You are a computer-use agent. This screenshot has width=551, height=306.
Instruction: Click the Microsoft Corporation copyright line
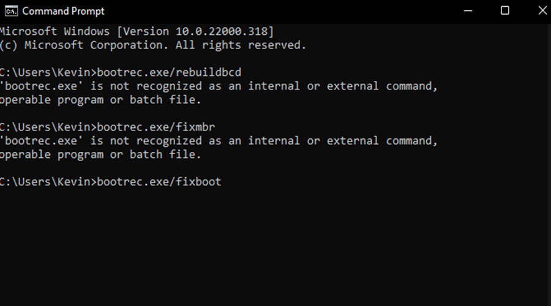coord(153,45)
